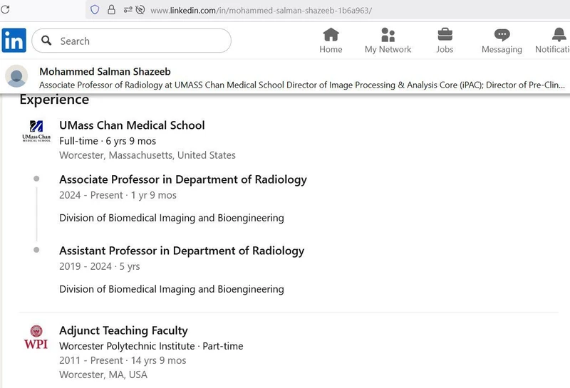The height and width of the screenshot is (388, 570).
Task: Click the magnifier icon in the search box
Action: coord(47,41)
